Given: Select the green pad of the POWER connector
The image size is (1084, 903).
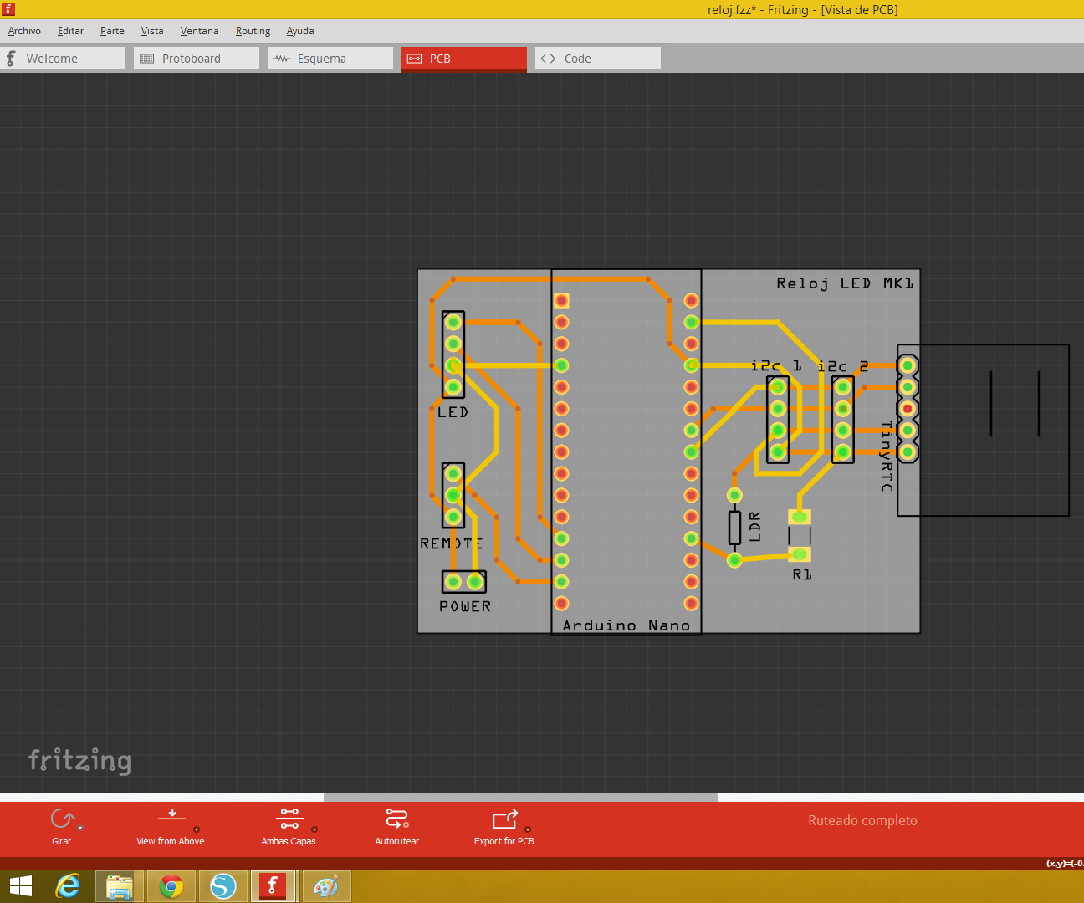Looking at the screenshot, I should click(x=454, y=580).
